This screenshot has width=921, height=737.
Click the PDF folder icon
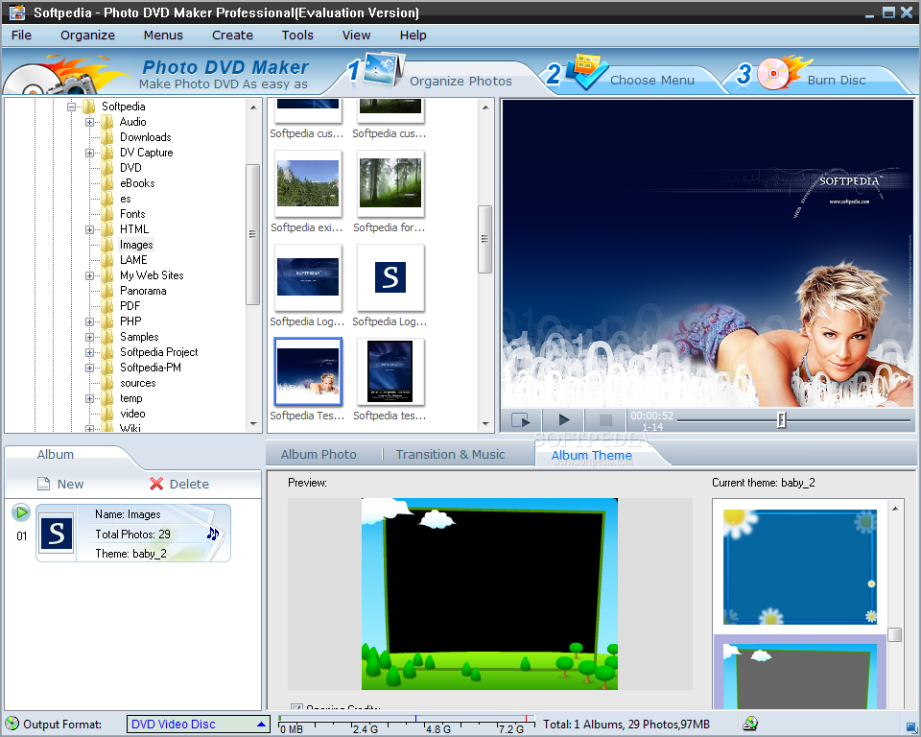coord(106,305)
